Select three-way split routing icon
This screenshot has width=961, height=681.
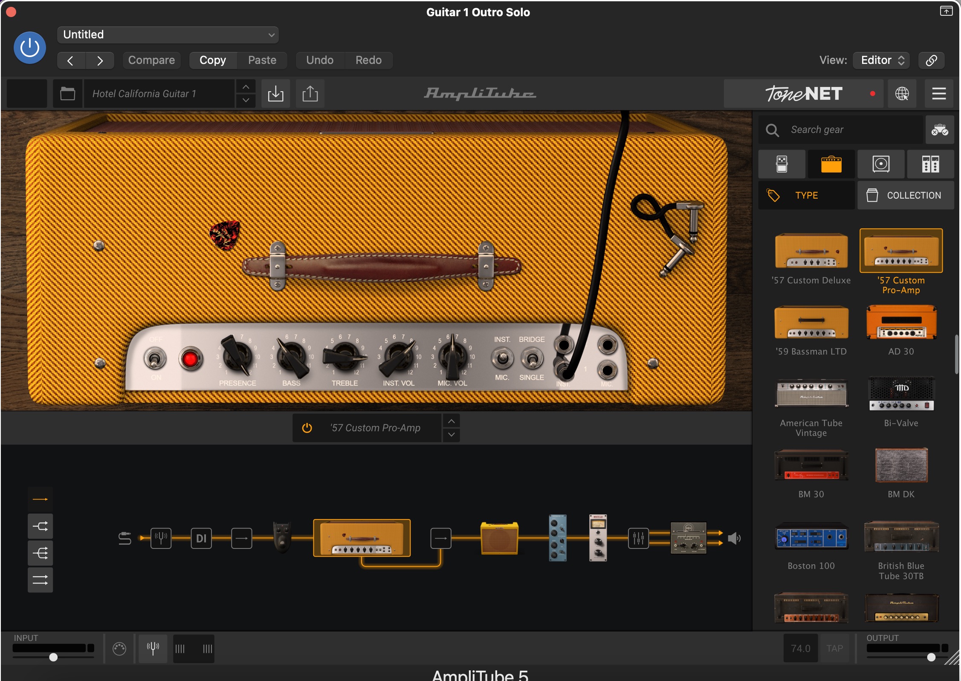[x=41, y=553]
